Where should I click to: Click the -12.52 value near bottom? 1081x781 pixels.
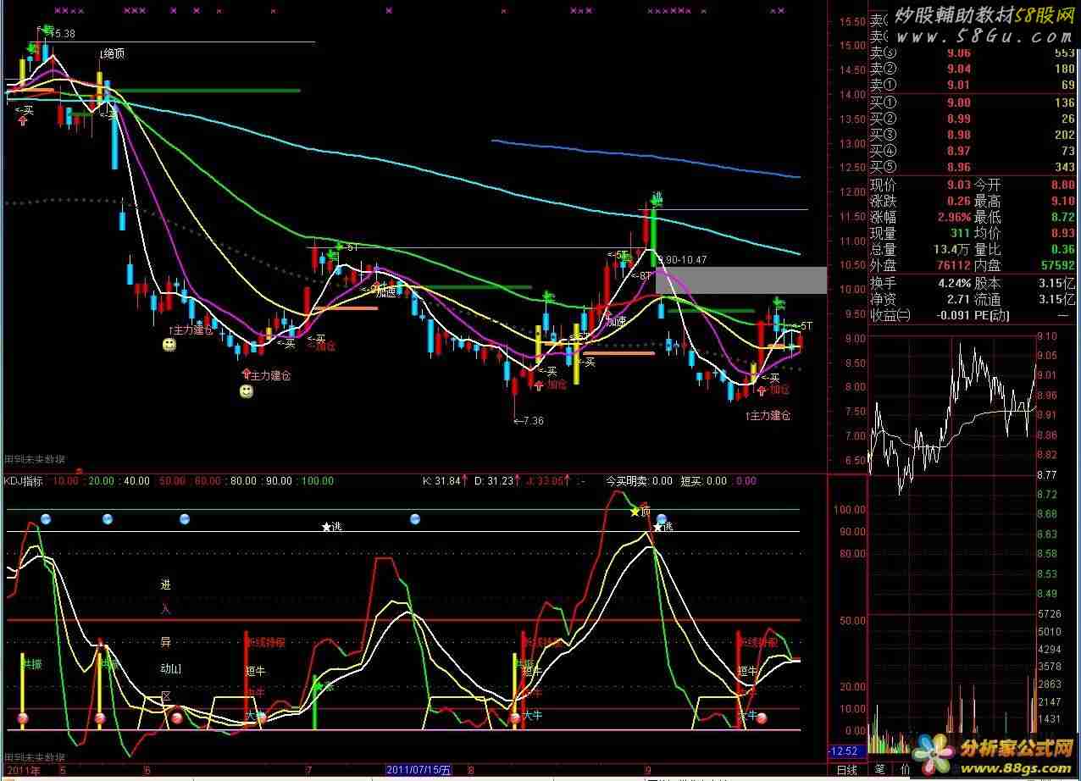[x=845, y=751]
